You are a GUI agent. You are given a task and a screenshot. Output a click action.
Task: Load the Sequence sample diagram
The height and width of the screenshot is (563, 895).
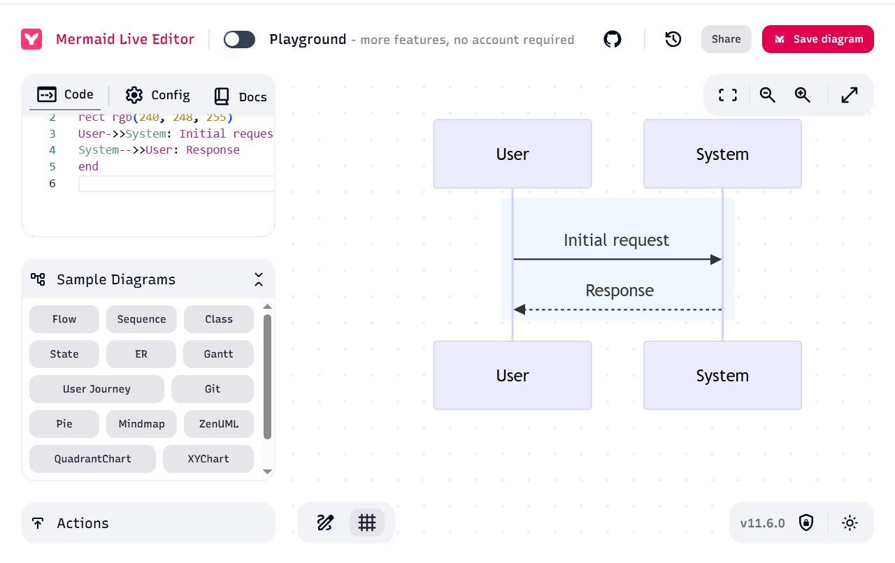[x=141, y=319]
